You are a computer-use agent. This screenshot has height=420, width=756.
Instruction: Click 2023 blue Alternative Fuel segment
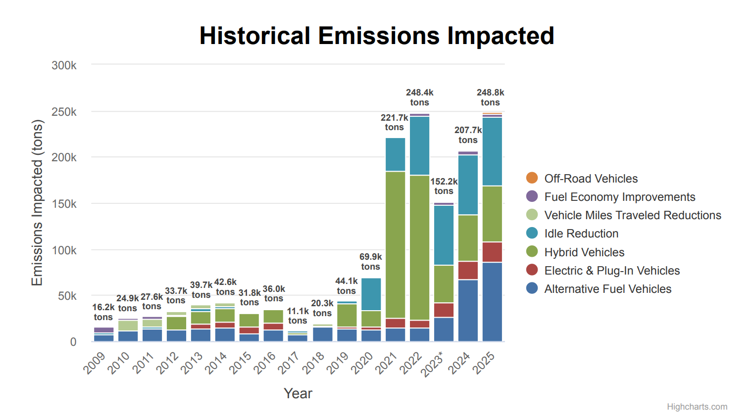pyautogui.click(x=444, y=329)
